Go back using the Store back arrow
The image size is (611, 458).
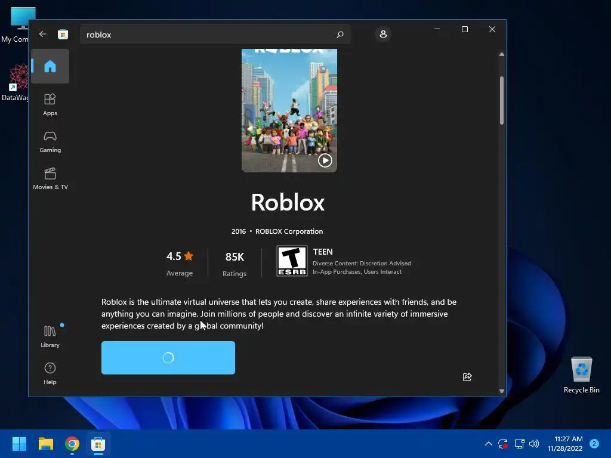[x=43, y=34]
